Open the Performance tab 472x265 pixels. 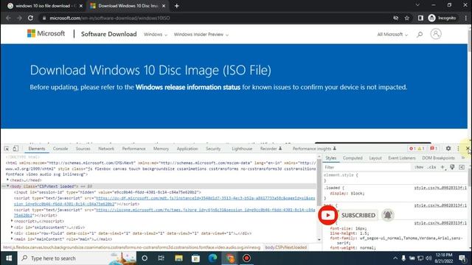(133, 149)
